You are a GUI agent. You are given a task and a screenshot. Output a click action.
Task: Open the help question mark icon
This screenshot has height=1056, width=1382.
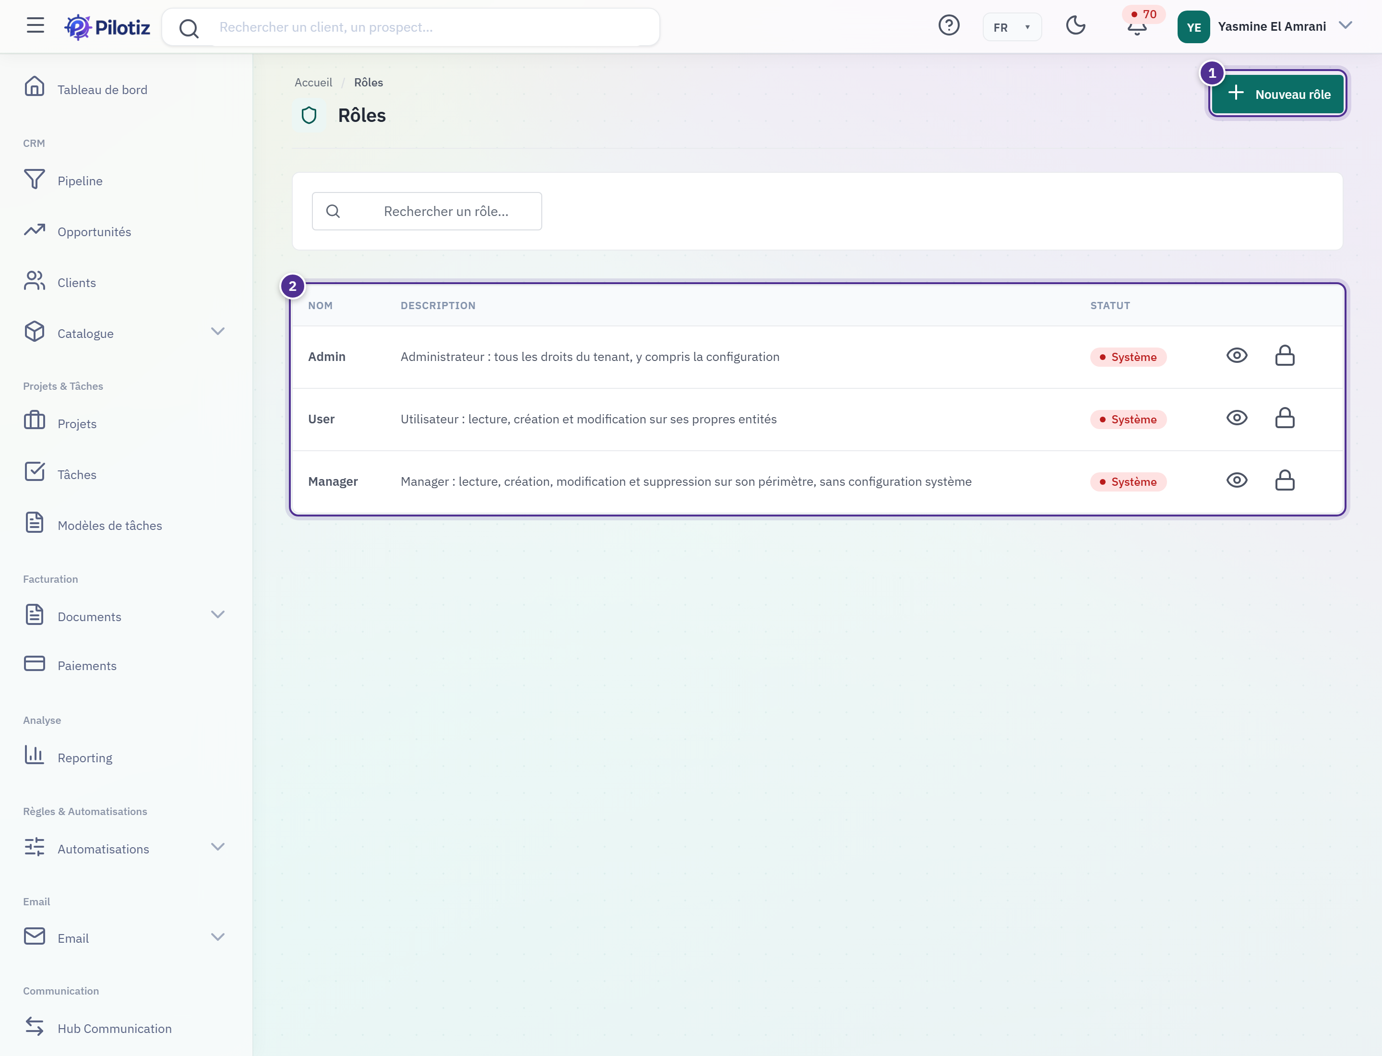948,26
